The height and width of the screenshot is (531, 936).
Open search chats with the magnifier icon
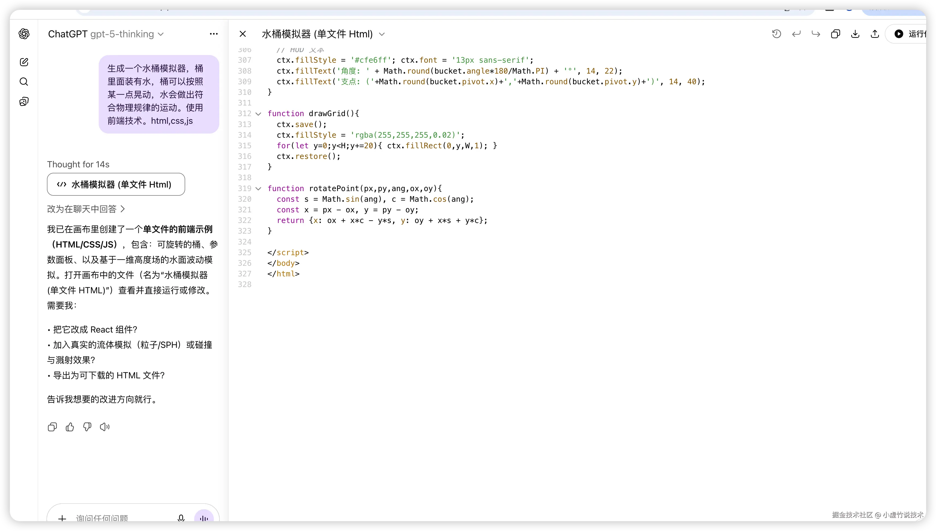click(x=24, y=82)
